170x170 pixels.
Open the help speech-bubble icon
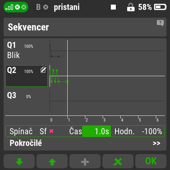160,23
